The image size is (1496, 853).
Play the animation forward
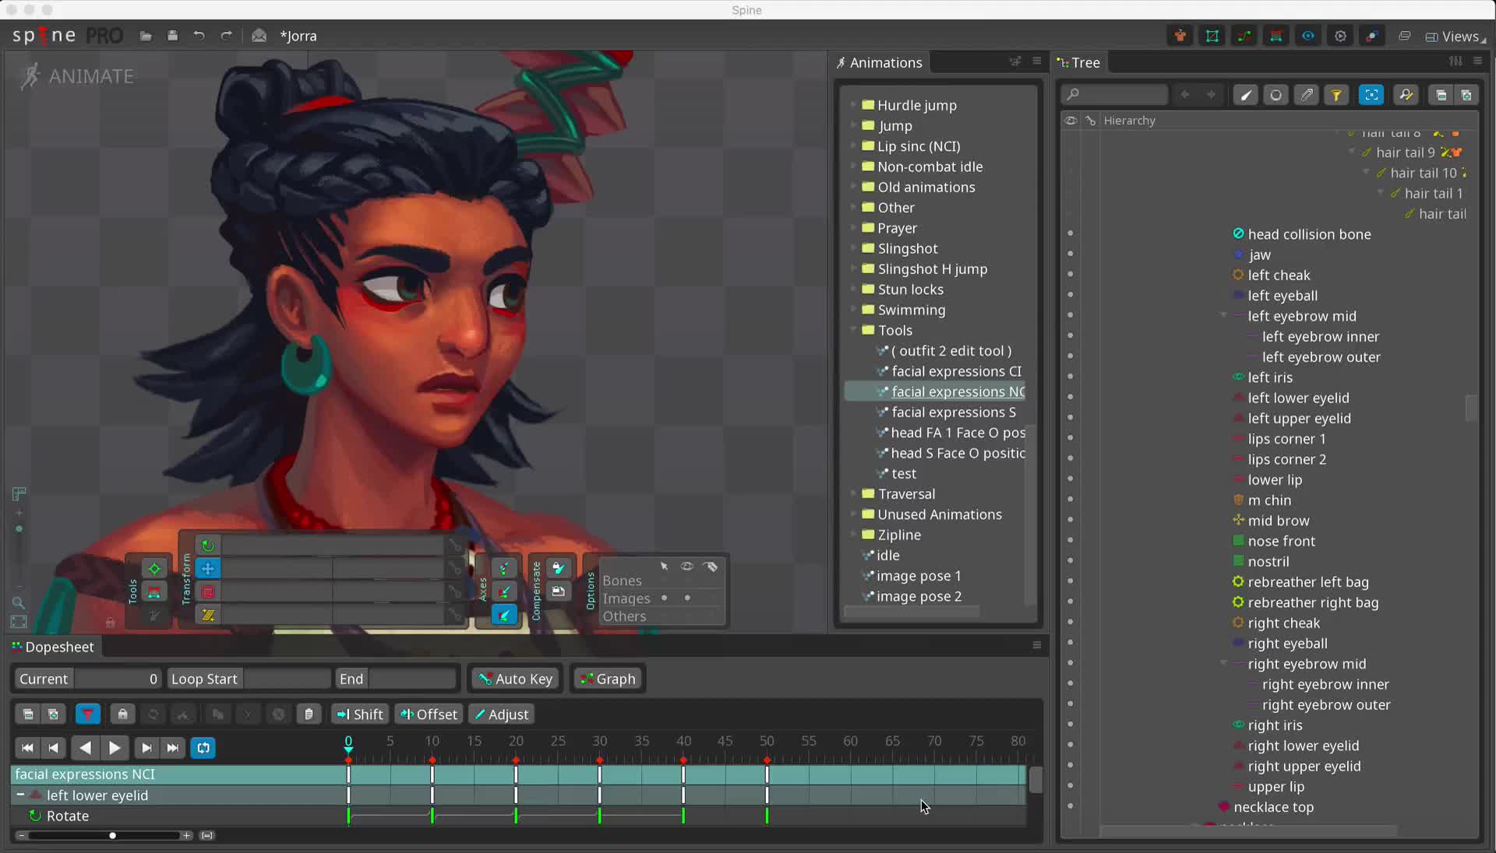tap(115, 748)
